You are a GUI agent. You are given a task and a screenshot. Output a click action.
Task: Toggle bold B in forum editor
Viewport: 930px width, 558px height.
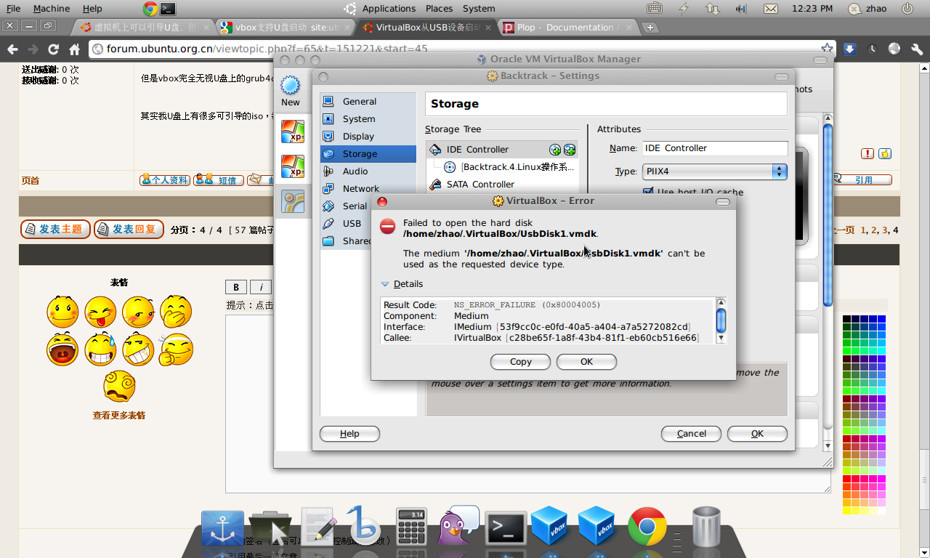[236, 287]
